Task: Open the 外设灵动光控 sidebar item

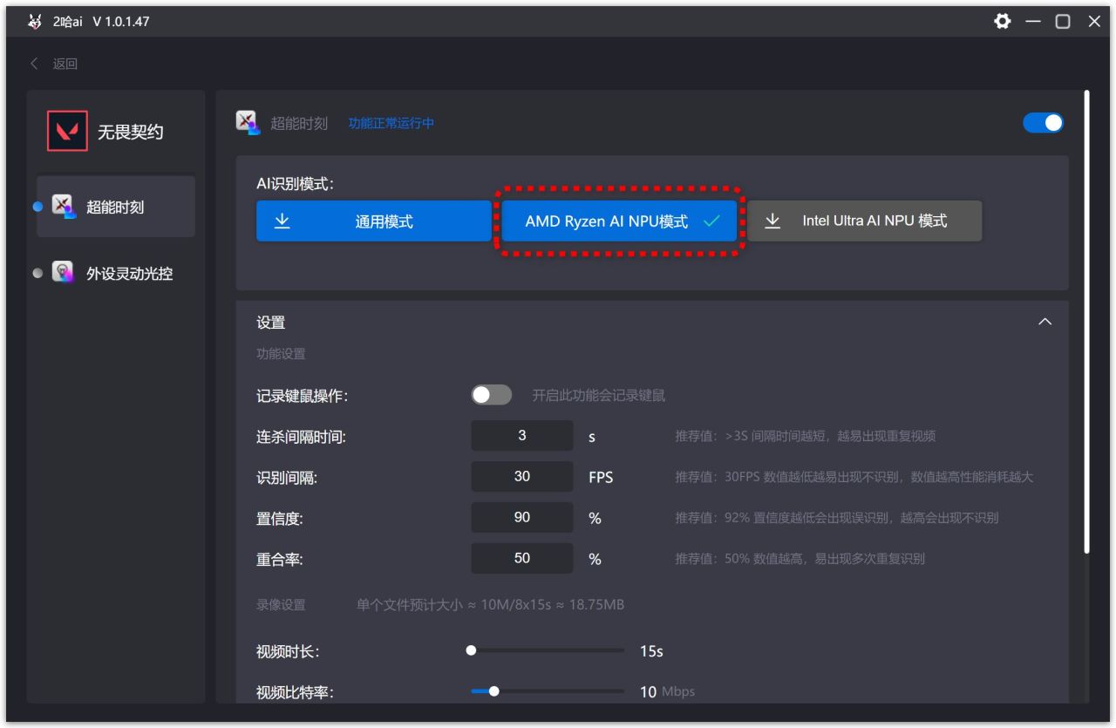Action: 116,273
